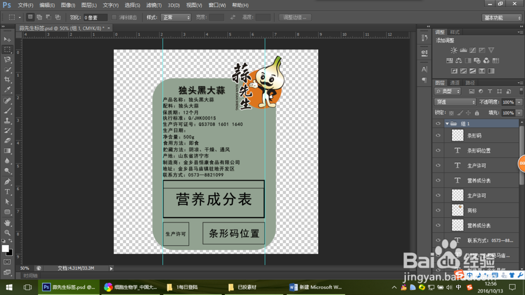Add a Channel Mixer adjustment

[486, 60]
